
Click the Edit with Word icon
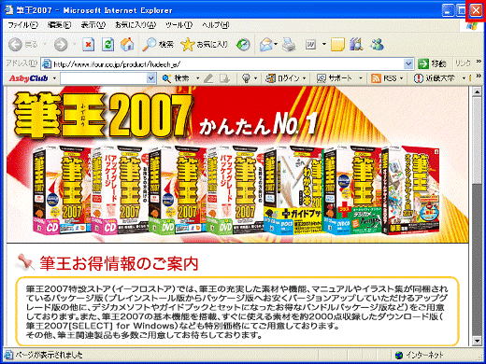click(310, 45)
